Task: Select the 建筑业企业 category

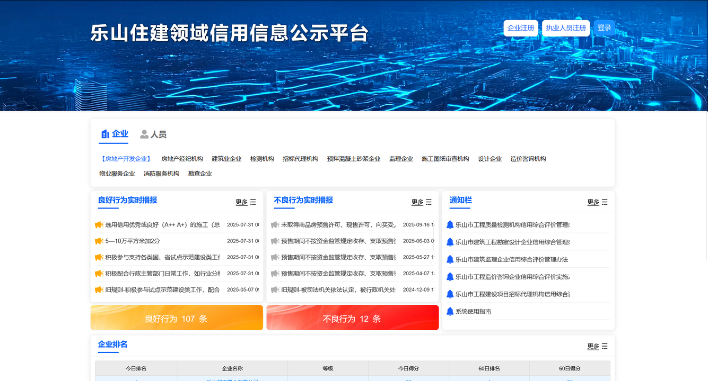Action: click(x=226, y=159)
